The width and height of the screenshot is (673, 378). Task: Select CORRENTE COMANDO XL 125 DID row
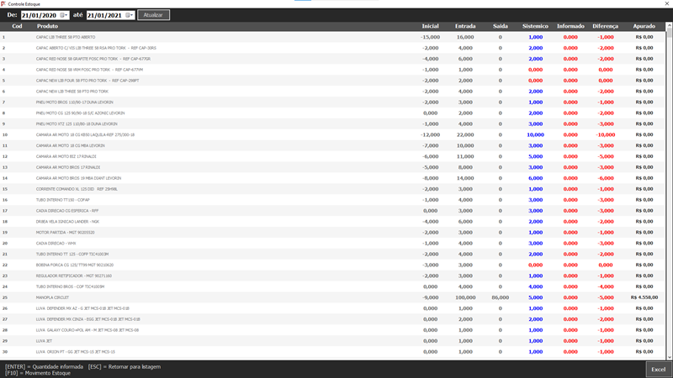pyautogui.click(x=332, y=189)
